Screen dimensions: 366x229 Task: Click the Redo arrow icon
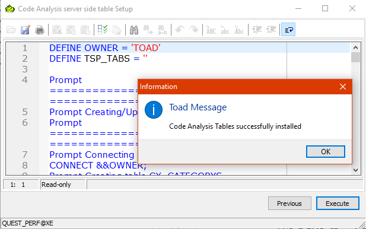[x=194, y=30]
